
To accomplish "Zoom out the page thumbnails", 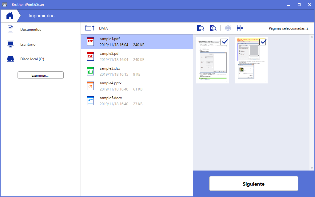I will point(201,28).
